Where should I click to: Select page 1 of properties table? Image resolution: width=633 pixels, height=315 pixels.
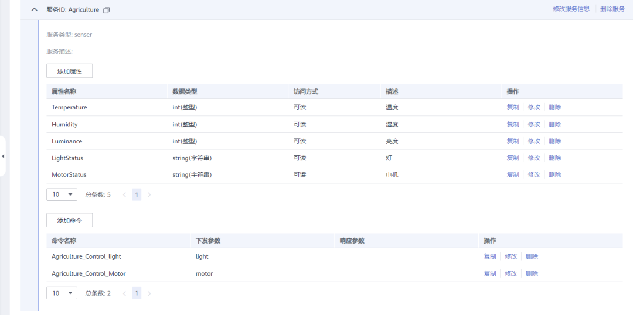point(137,194)
